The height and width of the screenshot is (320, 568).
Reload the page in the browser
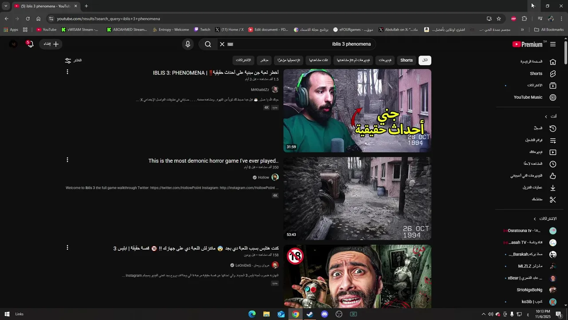point(28,19)
